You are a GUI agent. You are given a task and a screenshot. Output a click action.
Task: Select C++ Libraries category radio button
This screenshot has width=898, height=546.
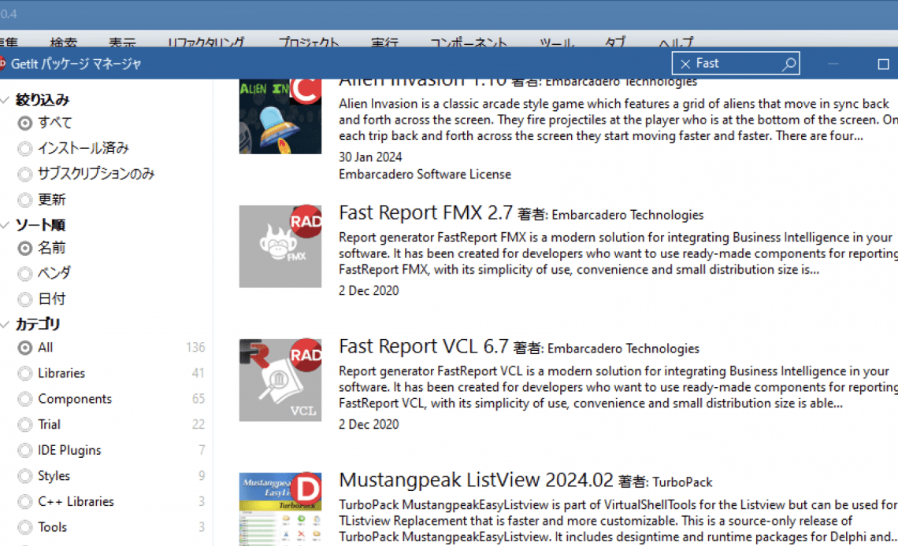24,501
